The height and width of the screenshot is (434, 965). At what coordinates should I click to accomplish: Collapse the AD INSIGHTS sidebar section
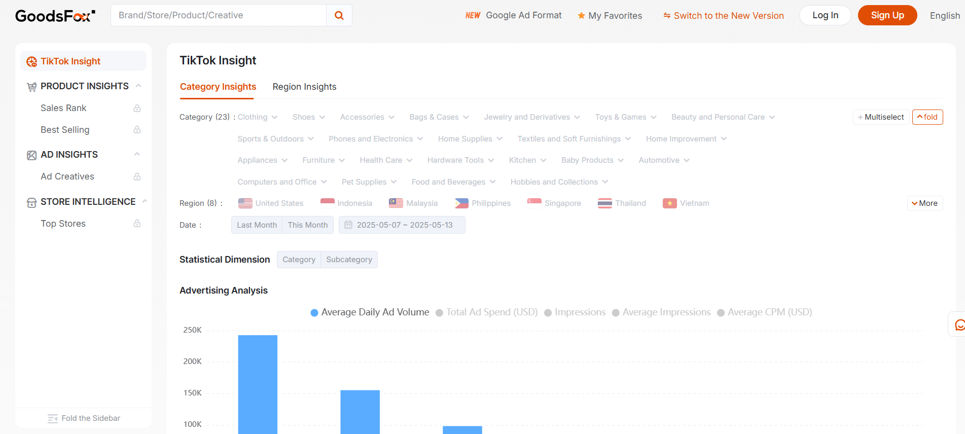(137, 154)
